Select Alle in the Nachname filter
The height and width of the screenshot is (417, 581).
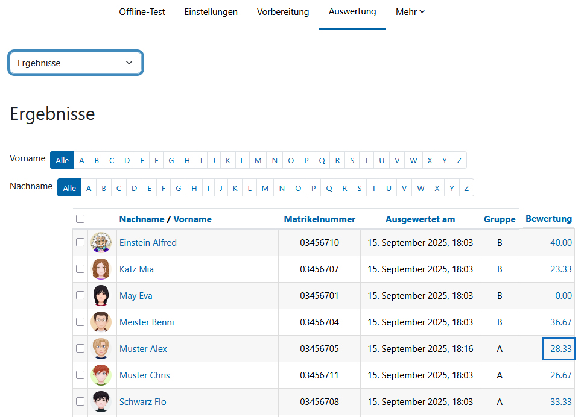(x=69, y=188)
